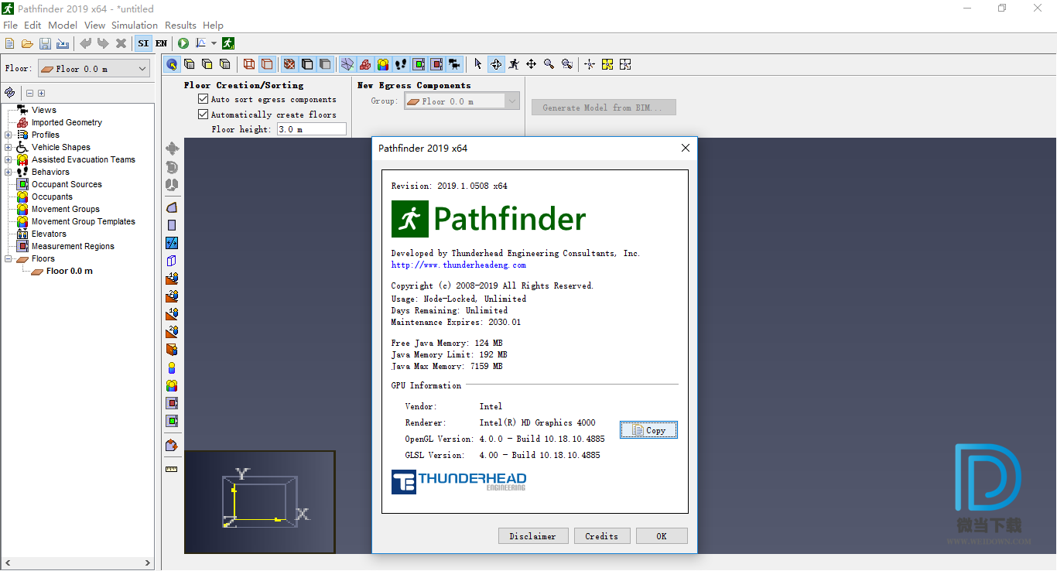
Task: Select the Add Occupant tool in side toolbar
Action: (172, 368)
